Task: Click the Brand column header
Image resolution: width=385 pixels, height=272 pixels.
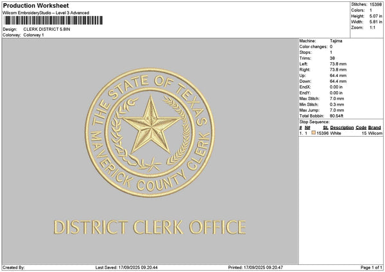Action: pos(376,128)
